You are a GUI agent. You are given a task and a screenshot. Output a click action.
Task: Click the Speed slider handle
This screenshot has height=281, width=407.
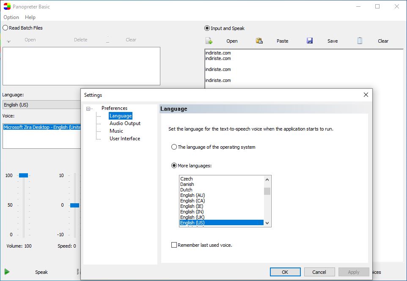75,205
